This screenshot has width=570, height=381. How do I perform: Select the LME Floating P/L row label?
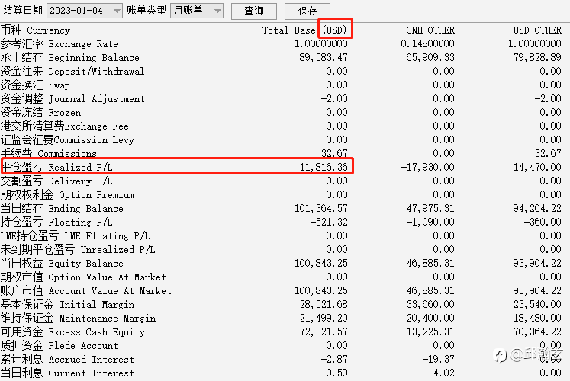(x=76, y=236)
